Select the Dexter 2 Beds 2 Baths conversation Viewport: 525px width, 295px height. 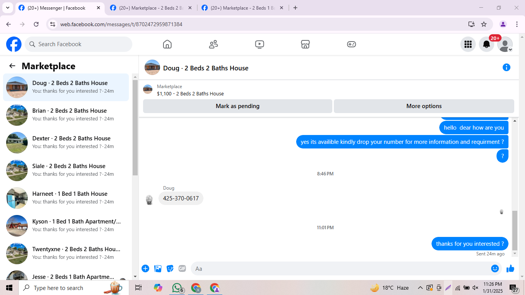tap(66, 143)
